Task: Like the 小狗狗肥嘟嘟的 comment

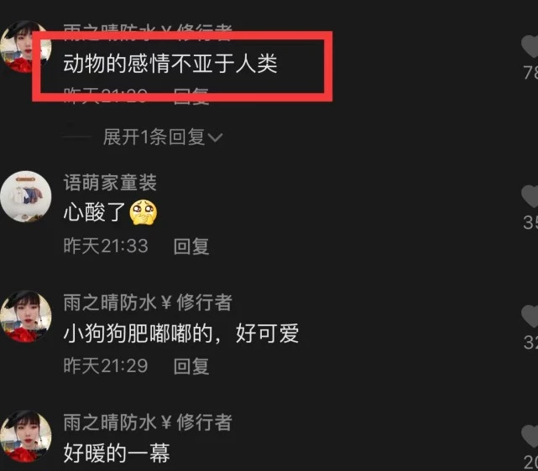Action: click(x=530, y=316)
